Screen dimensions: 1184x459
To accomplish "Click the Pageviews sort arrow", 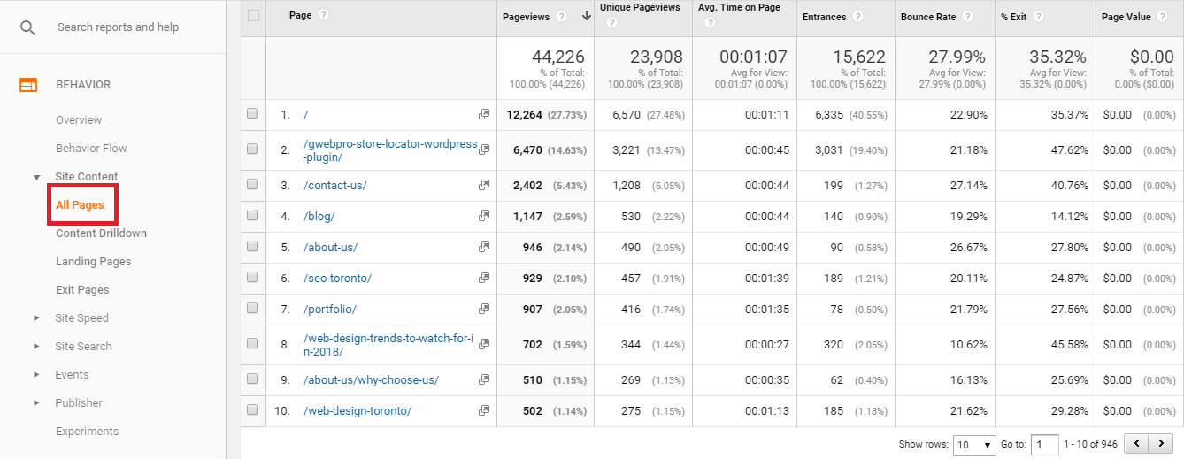I will [x=585, y=16].
